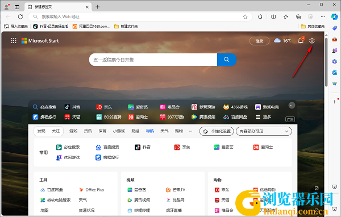Viewport: 341px width, 217px height.
Task: Open the 游戏电竞 quick link
Action: click(267, 107)
